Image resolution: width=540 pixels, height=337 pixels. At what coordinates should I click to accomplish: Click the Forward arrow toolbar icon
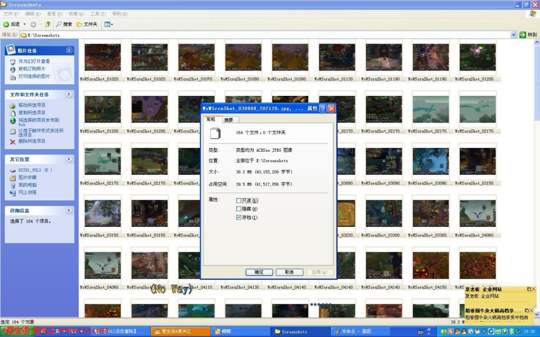pos(33,24)
